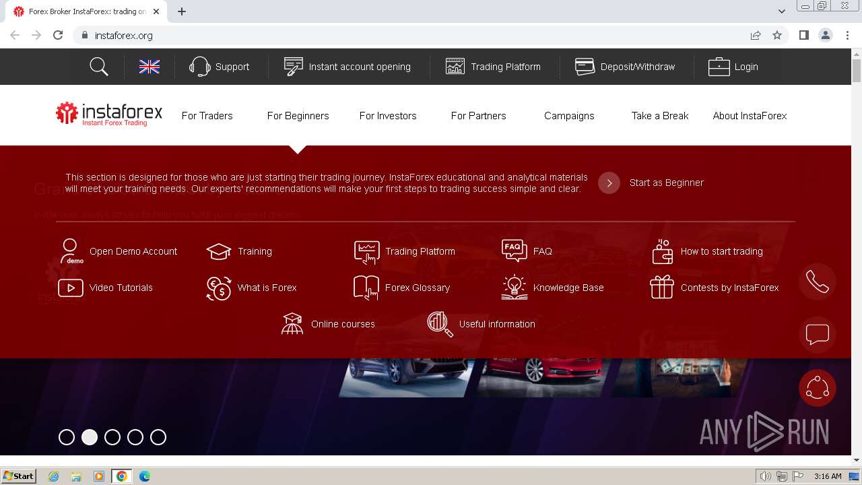Image resolution: width=862 pixels, height=485 pixels.
Task: Switch to the Forex Broker InstaForex tab
Action: pos(86,11)
